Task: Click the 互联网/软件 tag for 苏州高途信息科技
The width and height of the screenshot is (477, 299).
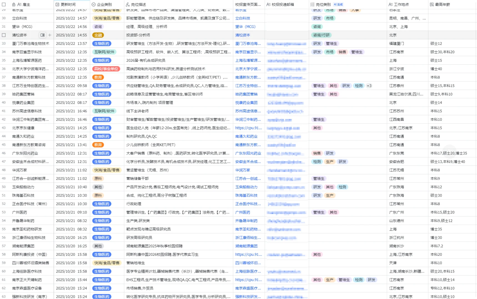Action: 104,111
